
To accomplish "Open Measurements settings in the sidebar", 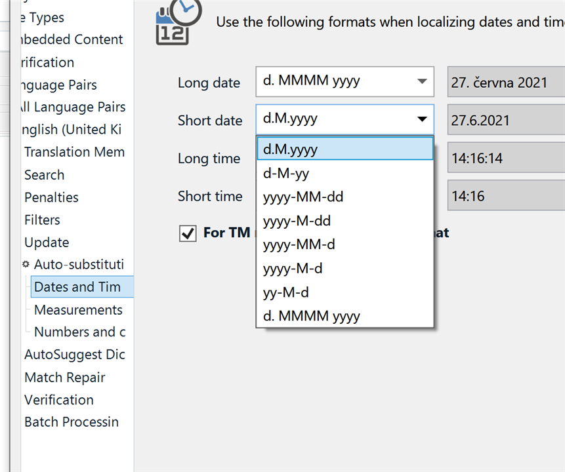I will [x=77, y=309].
